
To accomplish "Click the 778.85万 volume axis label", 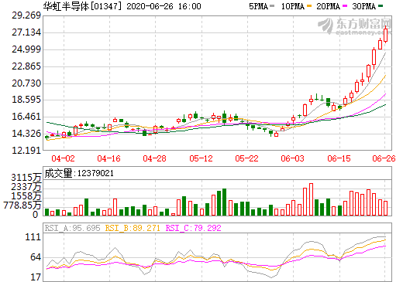I will pos(22,206).
